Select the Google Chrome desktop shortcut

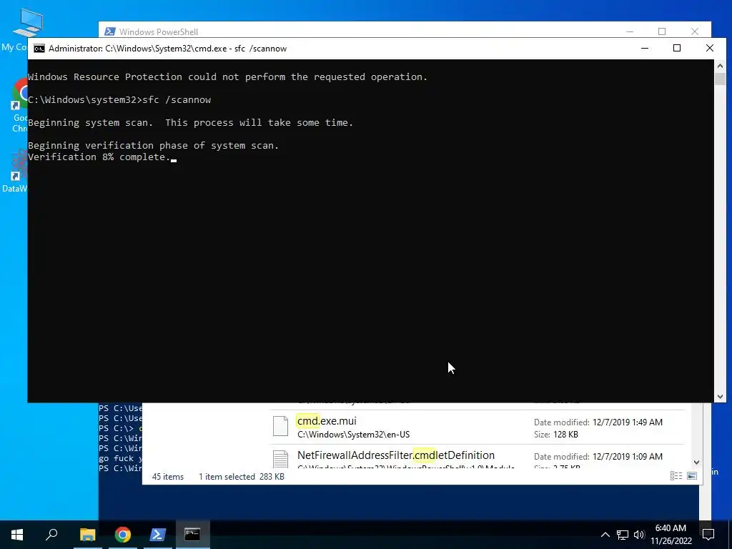click(19, 106)
